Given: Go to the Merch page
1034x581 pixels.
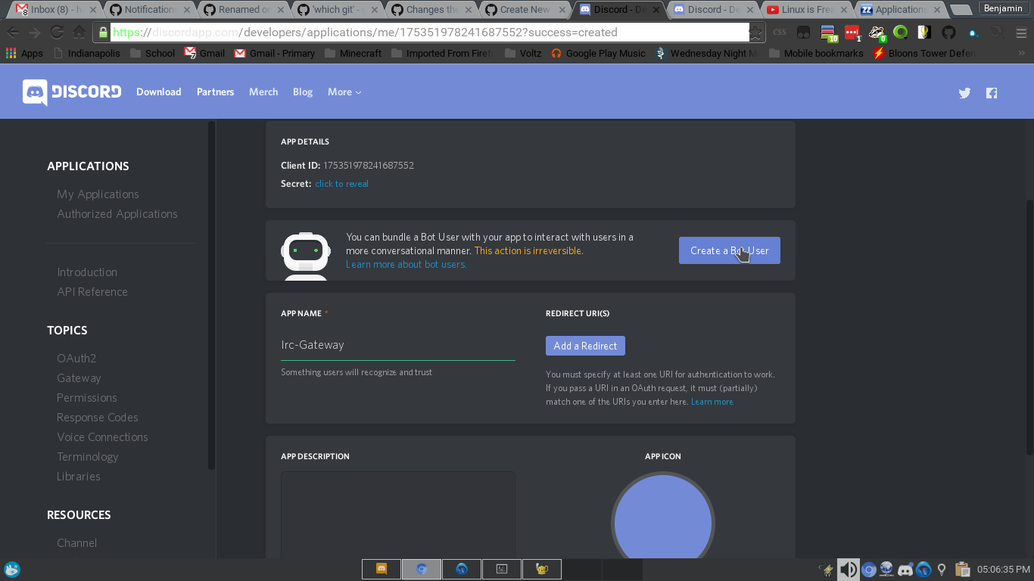Looking at the screenshot, I should pos(263,92).
